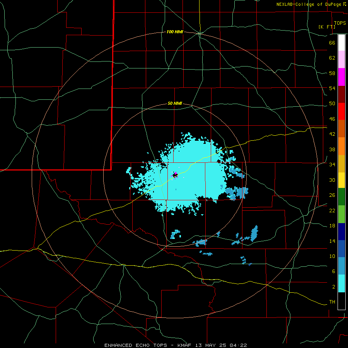This screenshot has height=348, width=348.
Task: Click the navy blue legend swatch
Action: click(x=341, y=232)
